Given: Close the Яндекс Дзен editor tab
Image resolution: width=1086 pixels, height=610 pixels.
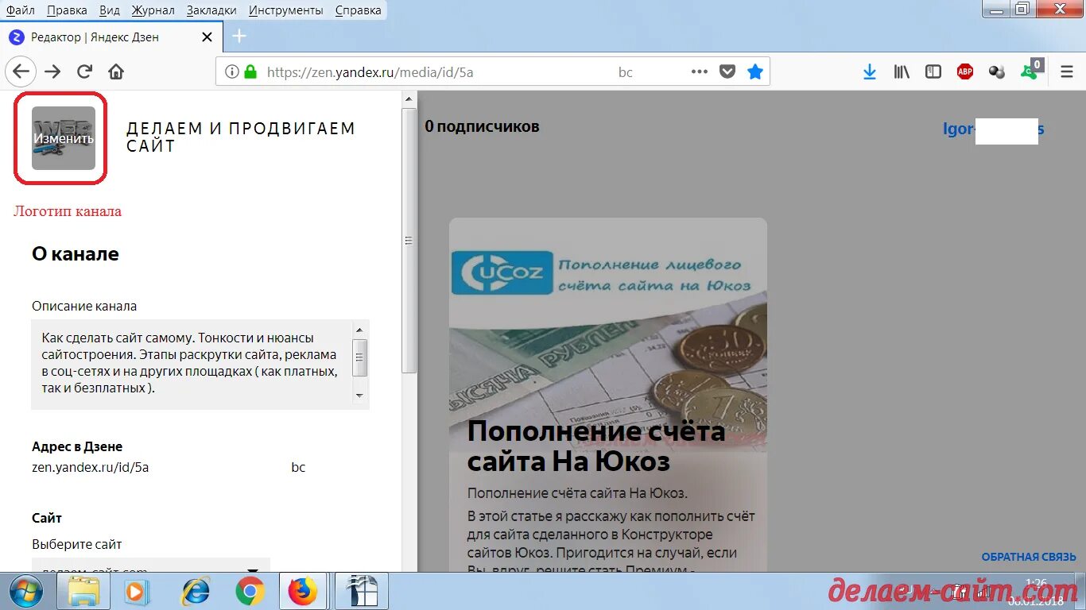Looking at the screenshot, I should (207, 37).
